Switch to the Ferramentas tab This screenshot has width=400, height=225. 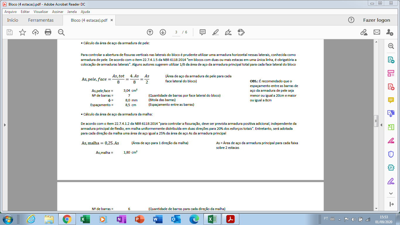(41, 20)
